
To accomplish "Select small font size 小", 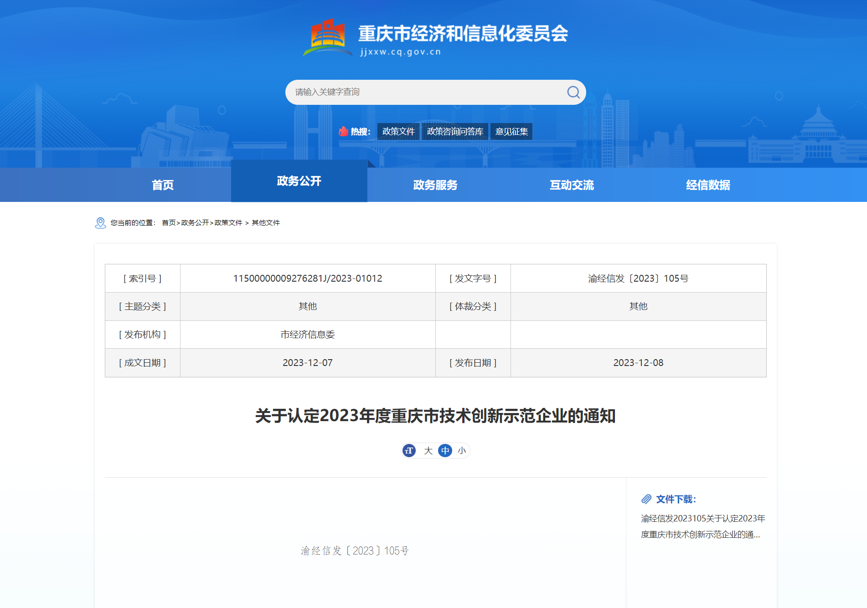I will 462,451.
